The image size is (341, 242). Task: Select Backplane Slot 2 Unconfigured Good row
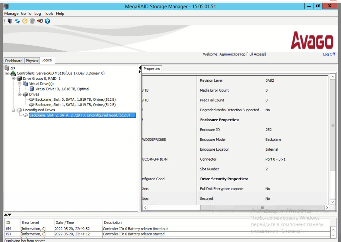pyautogui.click(x=82, y=115)
